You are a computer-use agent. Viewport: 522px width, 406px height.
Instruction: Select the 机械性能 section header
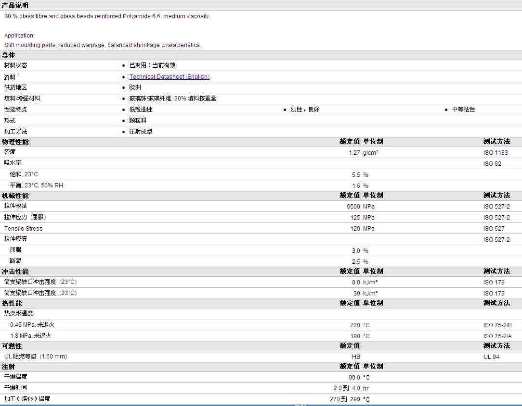pos(15,196)
